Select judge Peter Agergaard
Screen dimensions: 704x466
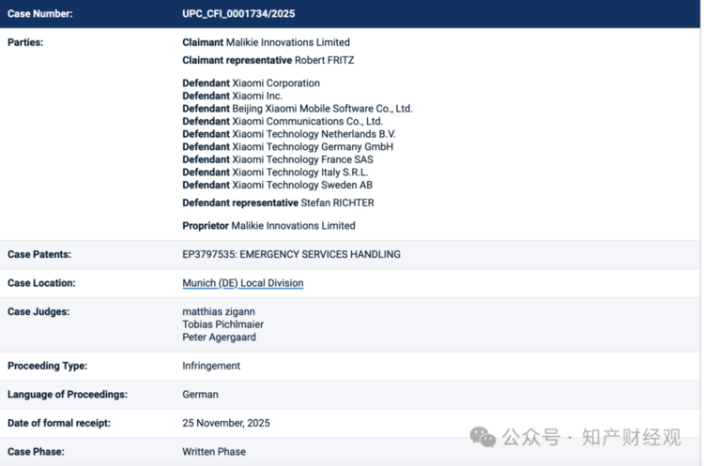(x=219, y=338)
